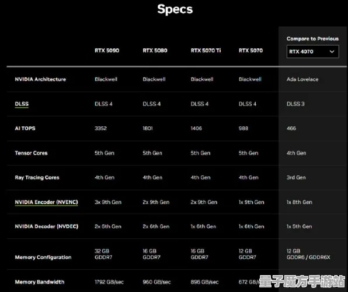Open the Compare to Previous RTX 4070 dropdown
348x292 pixels.
click(x=312, y=52)
